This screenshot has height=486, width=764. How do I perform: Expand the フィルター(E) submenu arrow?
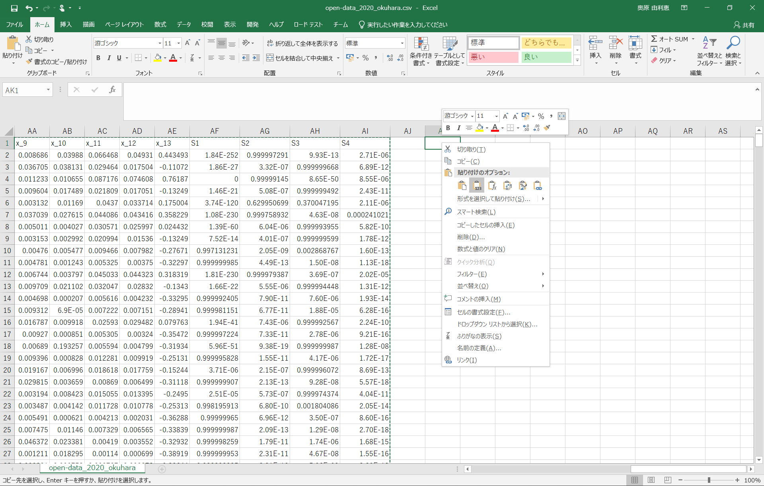tap(543, 274)
